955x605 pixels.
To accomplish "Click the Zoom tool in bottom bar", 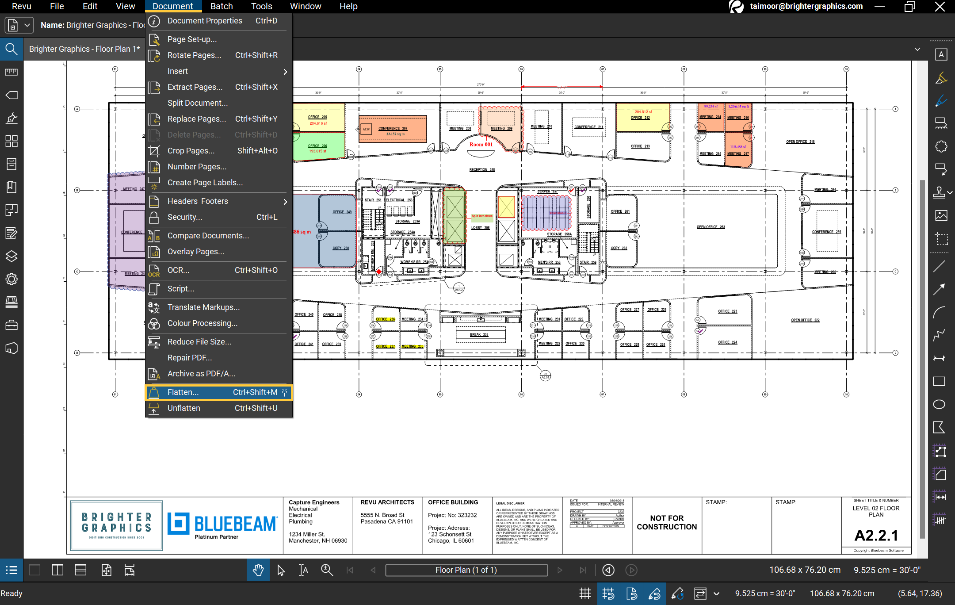I will point(327,570).
